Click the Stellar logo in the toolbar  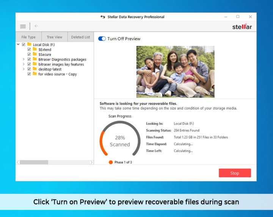point(242,27)
